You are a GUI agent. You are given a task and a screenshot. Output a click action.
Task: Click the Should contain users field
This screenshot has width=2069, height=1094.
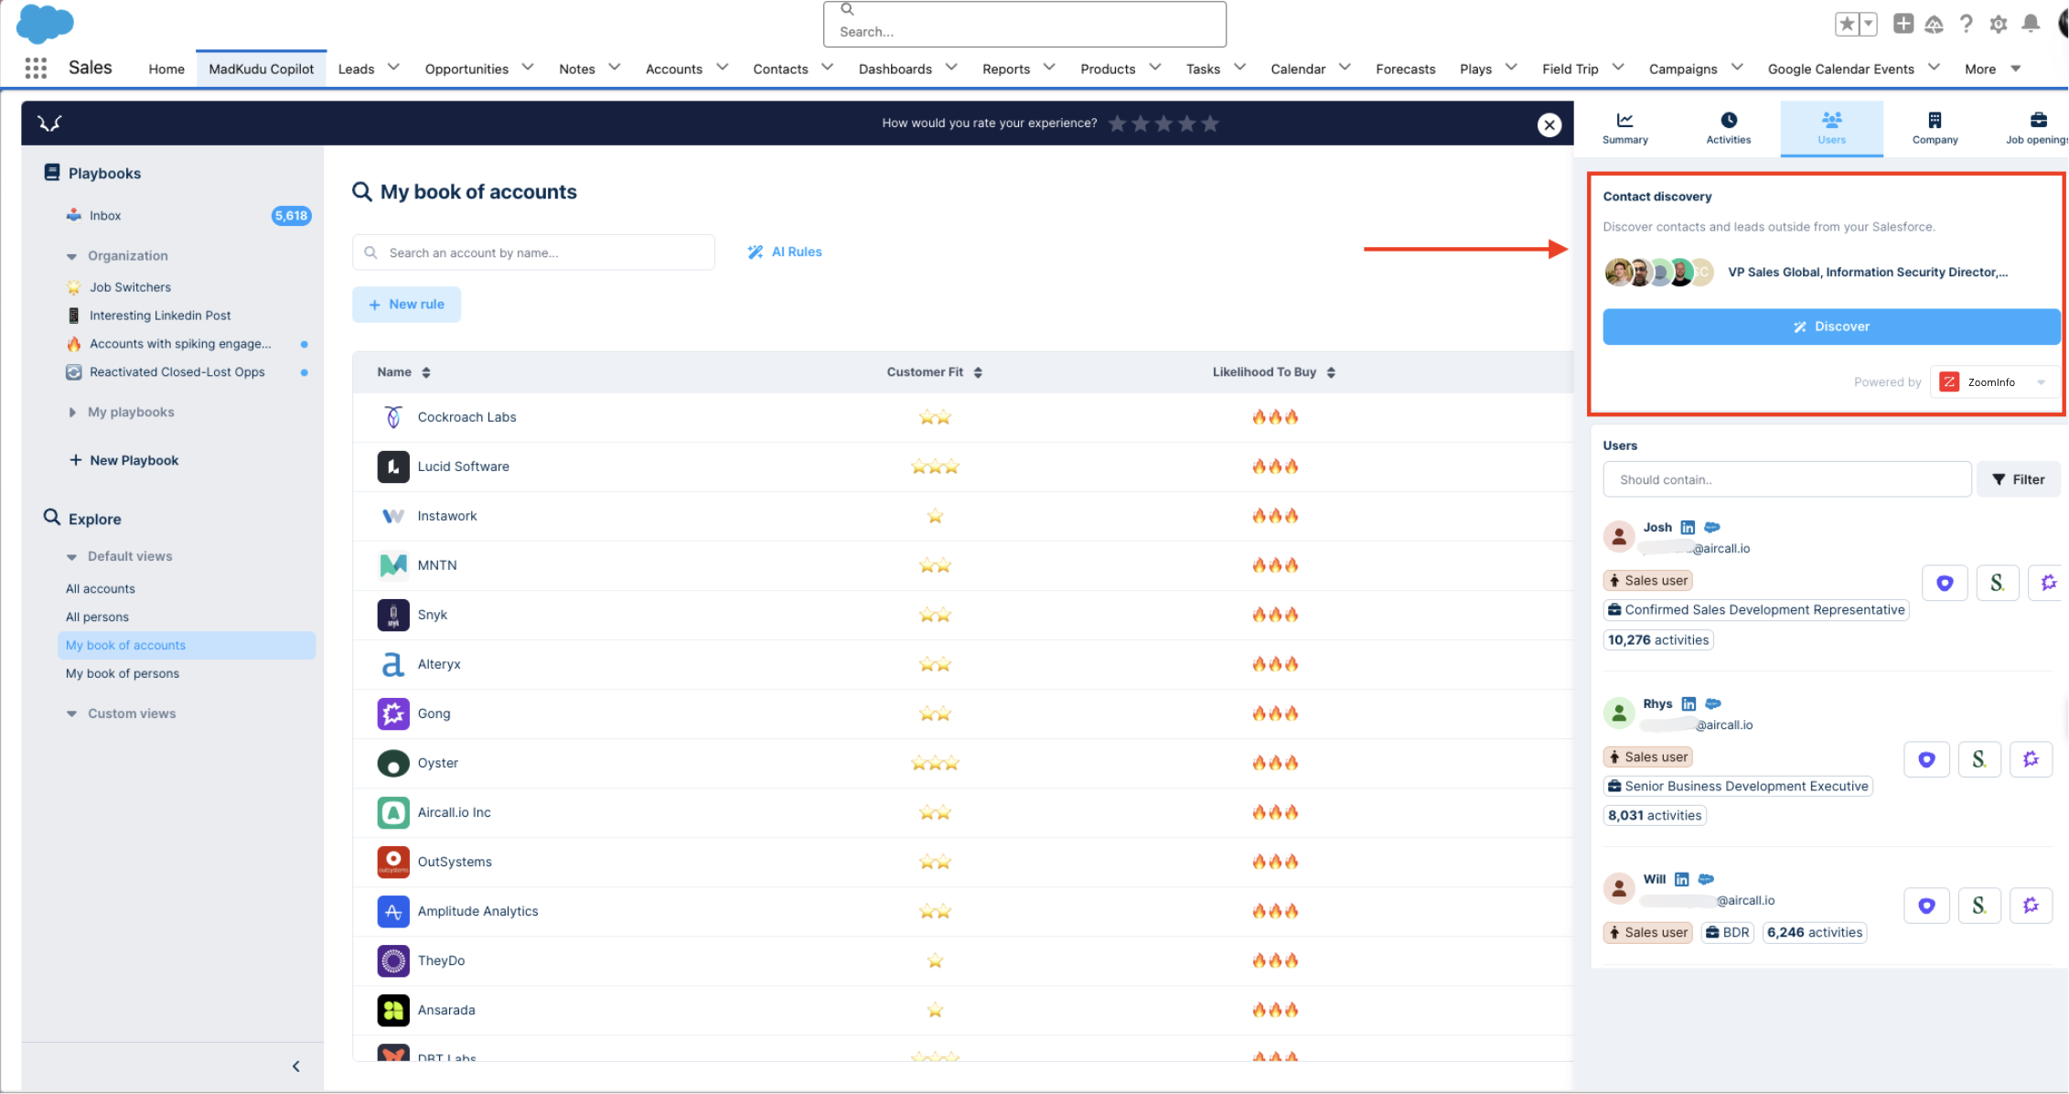[x=1787, y=479]
